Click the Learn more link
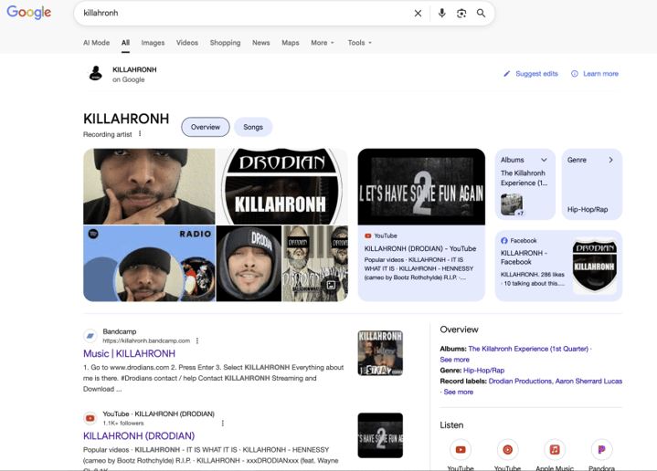The height and width of the screenshot is (471, 657). click(601, 74)
